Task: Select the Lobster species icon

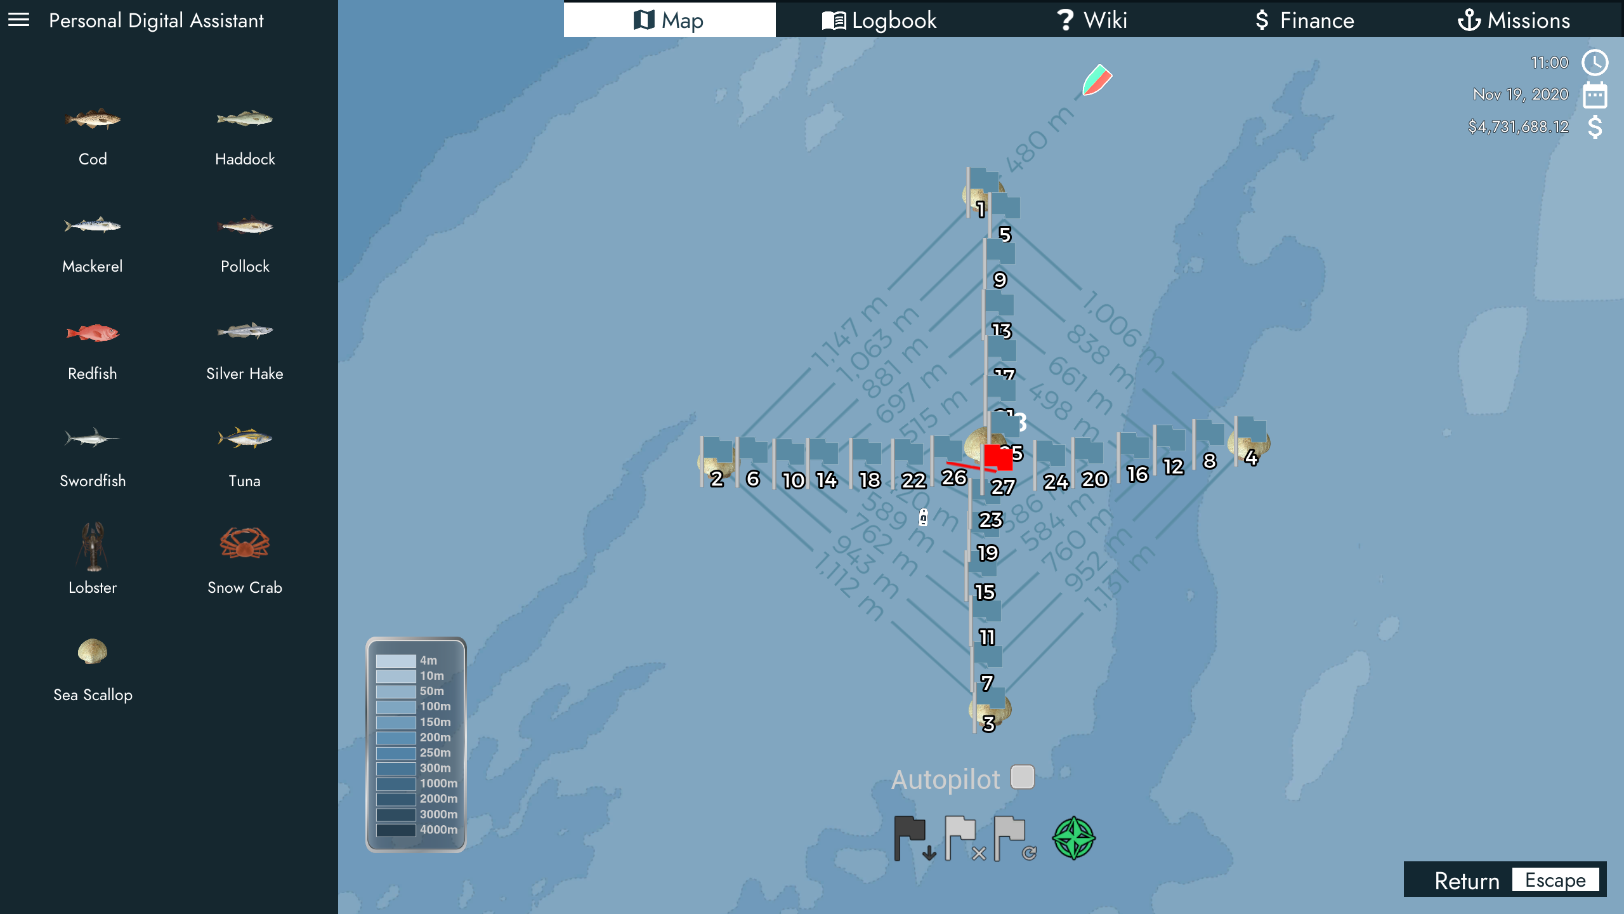Action: (93, 546)
